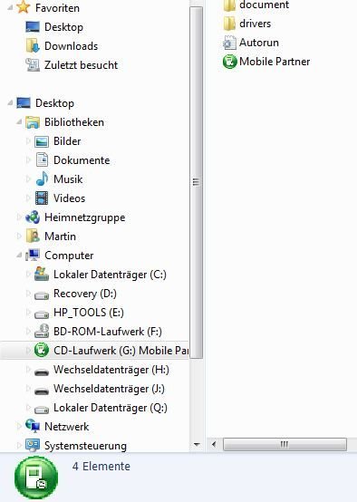
Task: Collapse the Bibliotheken tree node
Action: [19, 122]
